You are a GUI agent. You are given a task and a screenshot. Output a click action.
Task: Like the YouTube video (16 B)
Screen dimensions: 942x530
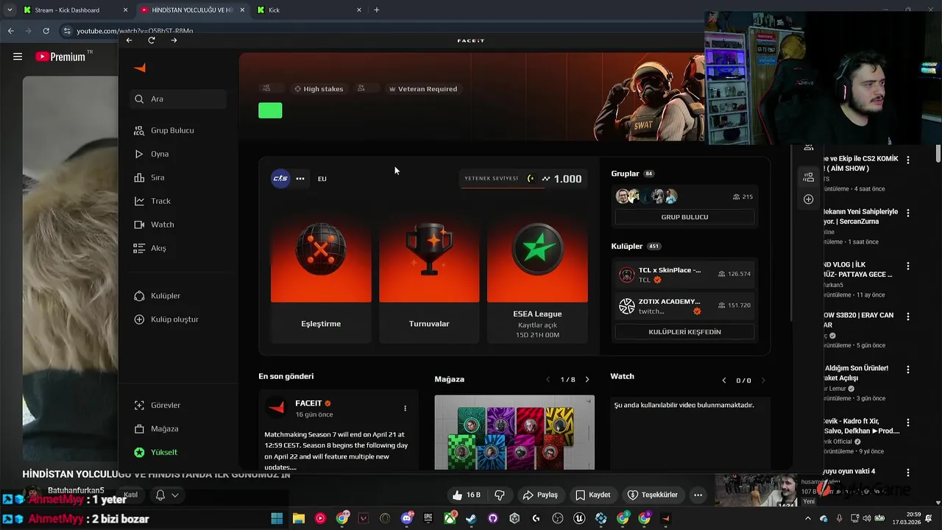tap(467, 495)
